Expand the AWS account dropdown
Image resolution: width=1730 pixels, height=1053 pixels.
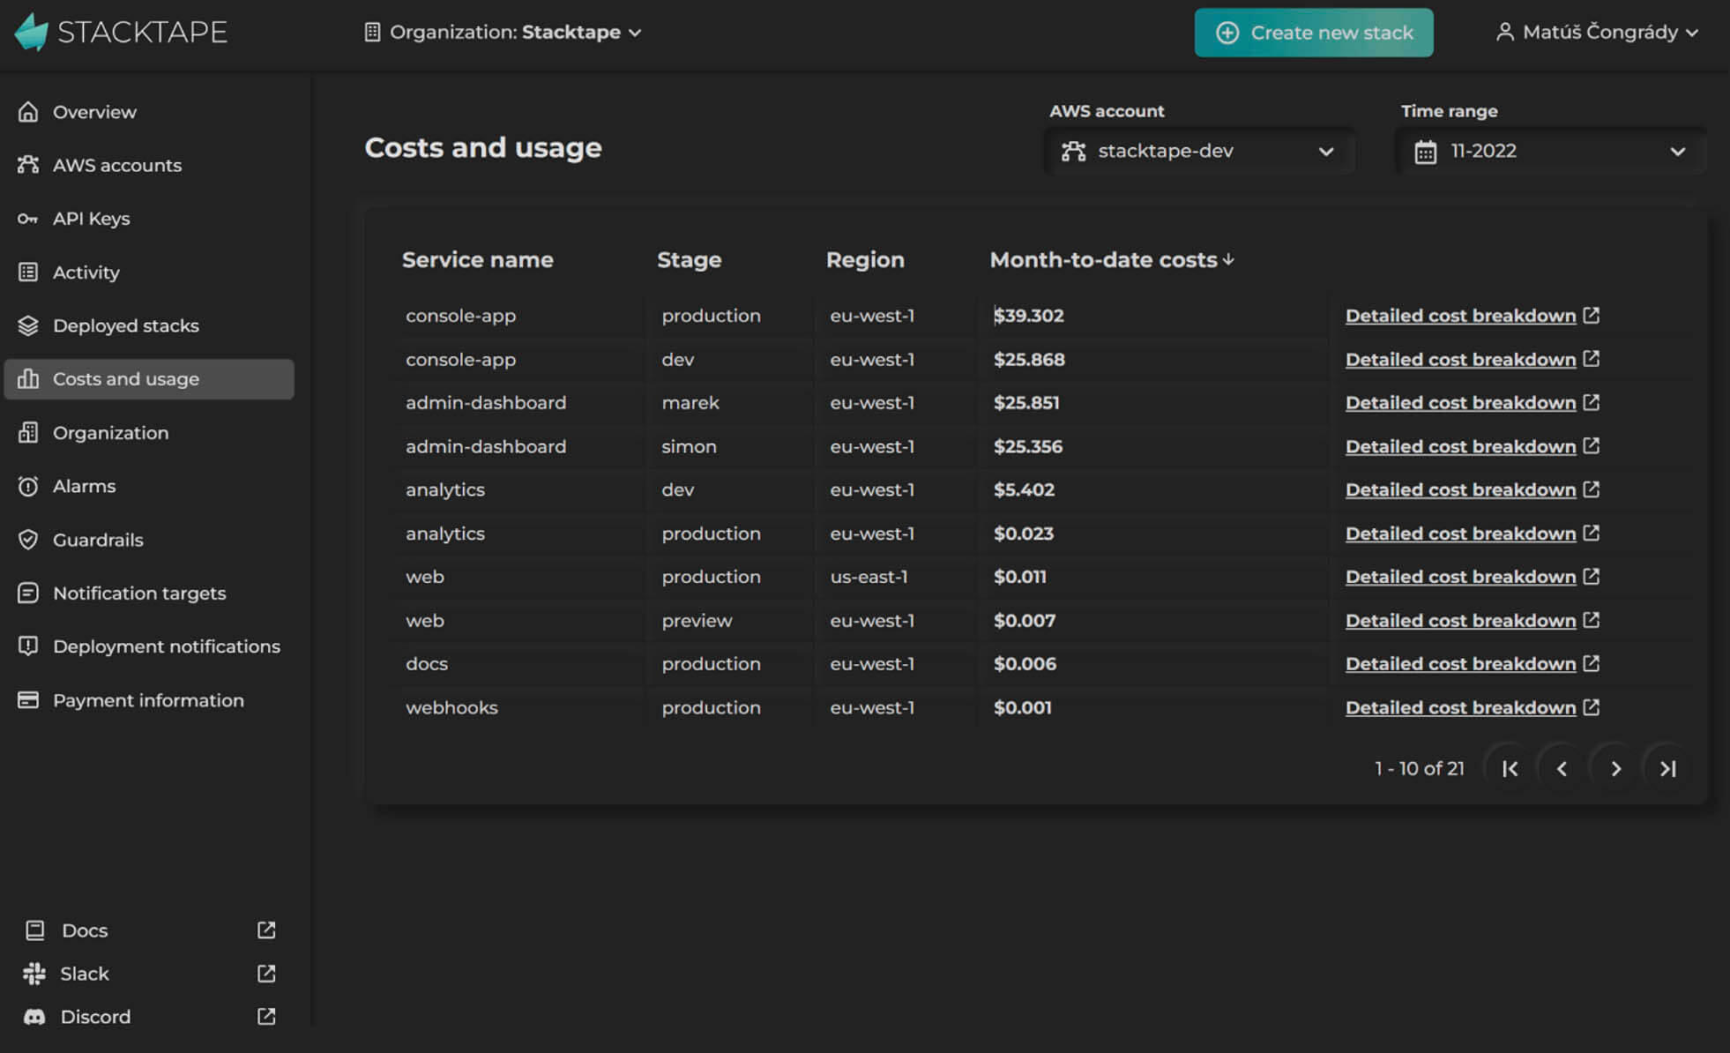(x=1198, y=151)
